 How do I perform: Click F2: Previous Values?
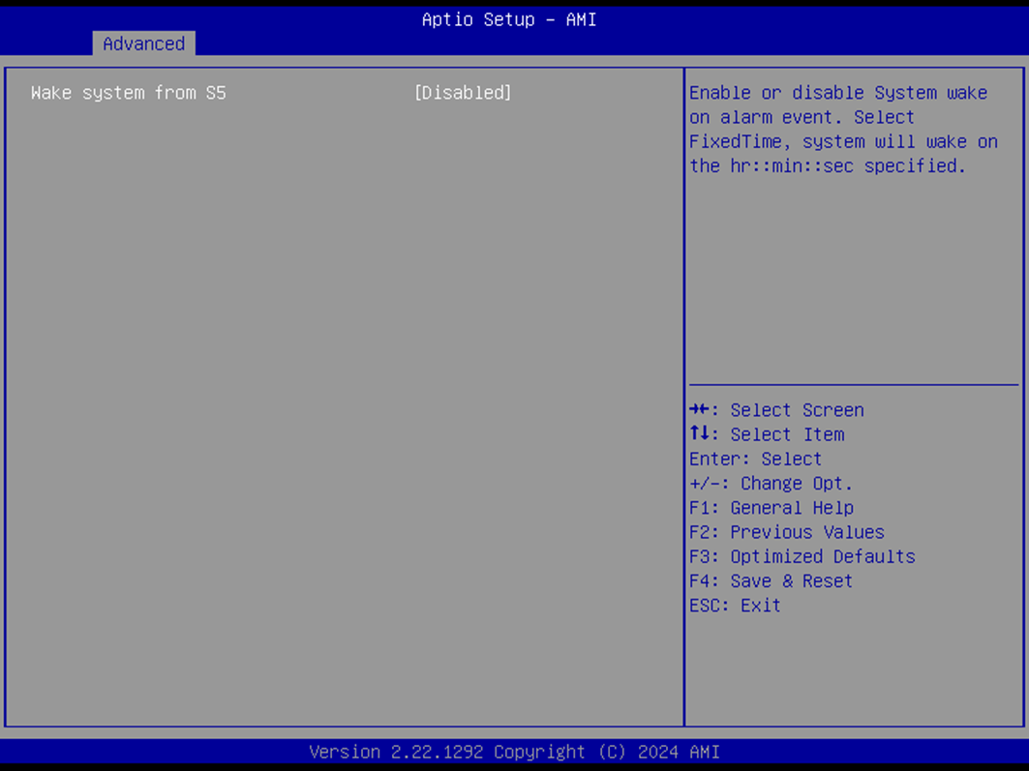(786, 532)
